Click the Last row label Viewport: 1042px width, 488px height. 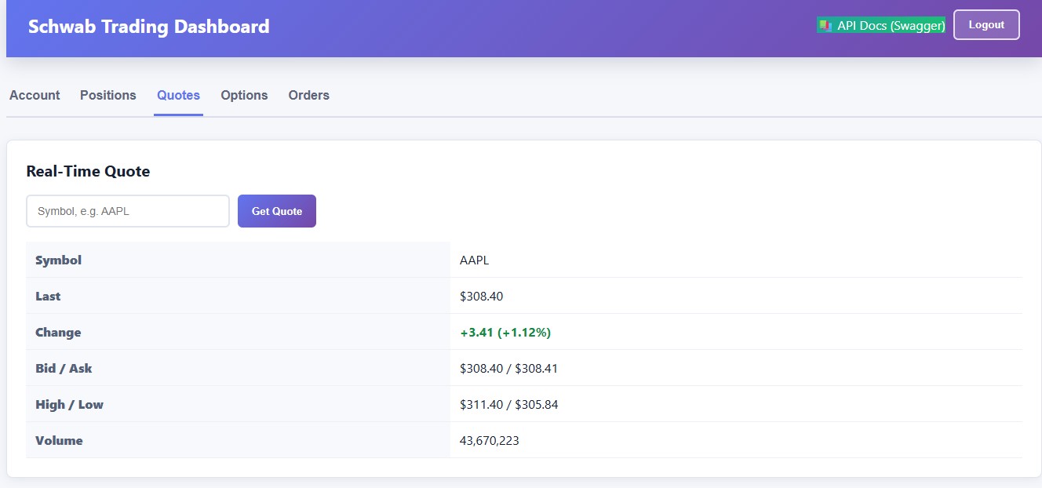pyautogui.click(x=48, y=296)
